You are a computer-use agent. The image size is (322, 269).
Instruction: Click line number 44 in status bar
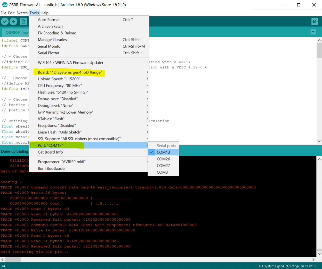[3, 266]
